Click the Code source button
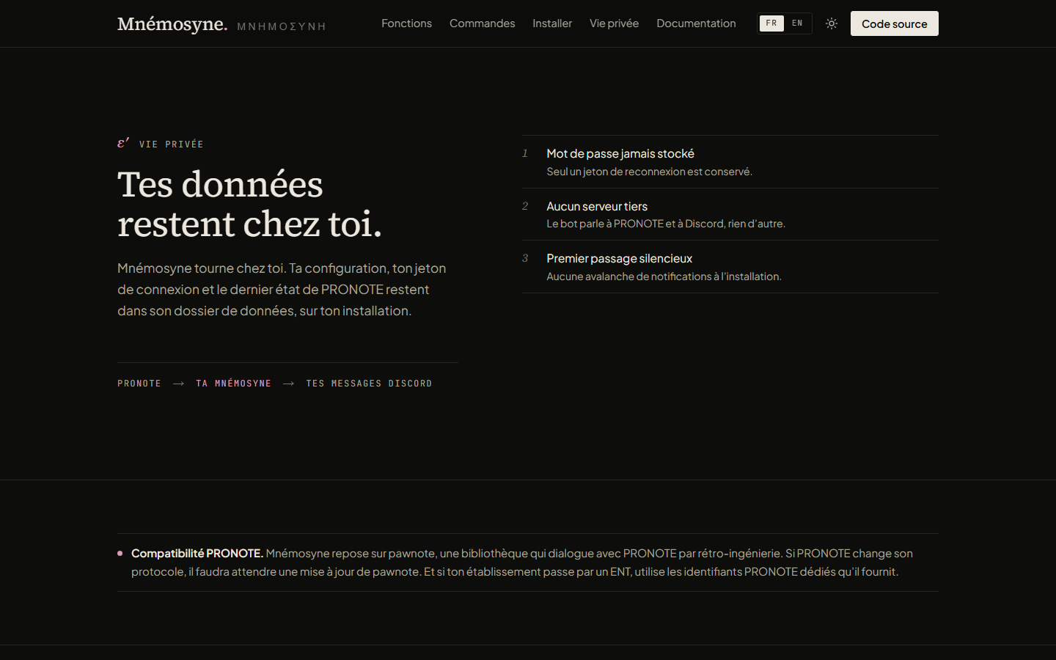This screenshot has height=660, width=1056. tap(894, 23)
